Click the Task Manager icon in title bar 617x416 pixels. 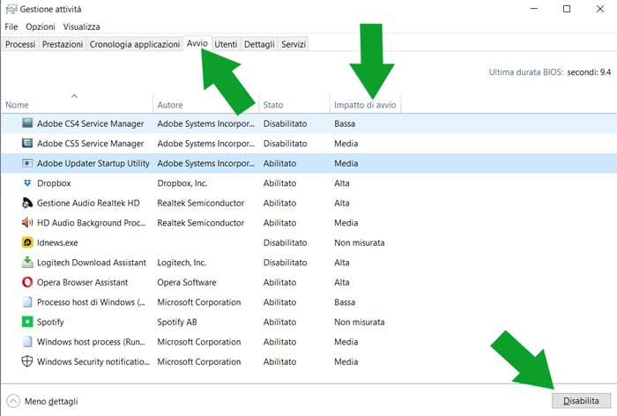pos(11,9)
